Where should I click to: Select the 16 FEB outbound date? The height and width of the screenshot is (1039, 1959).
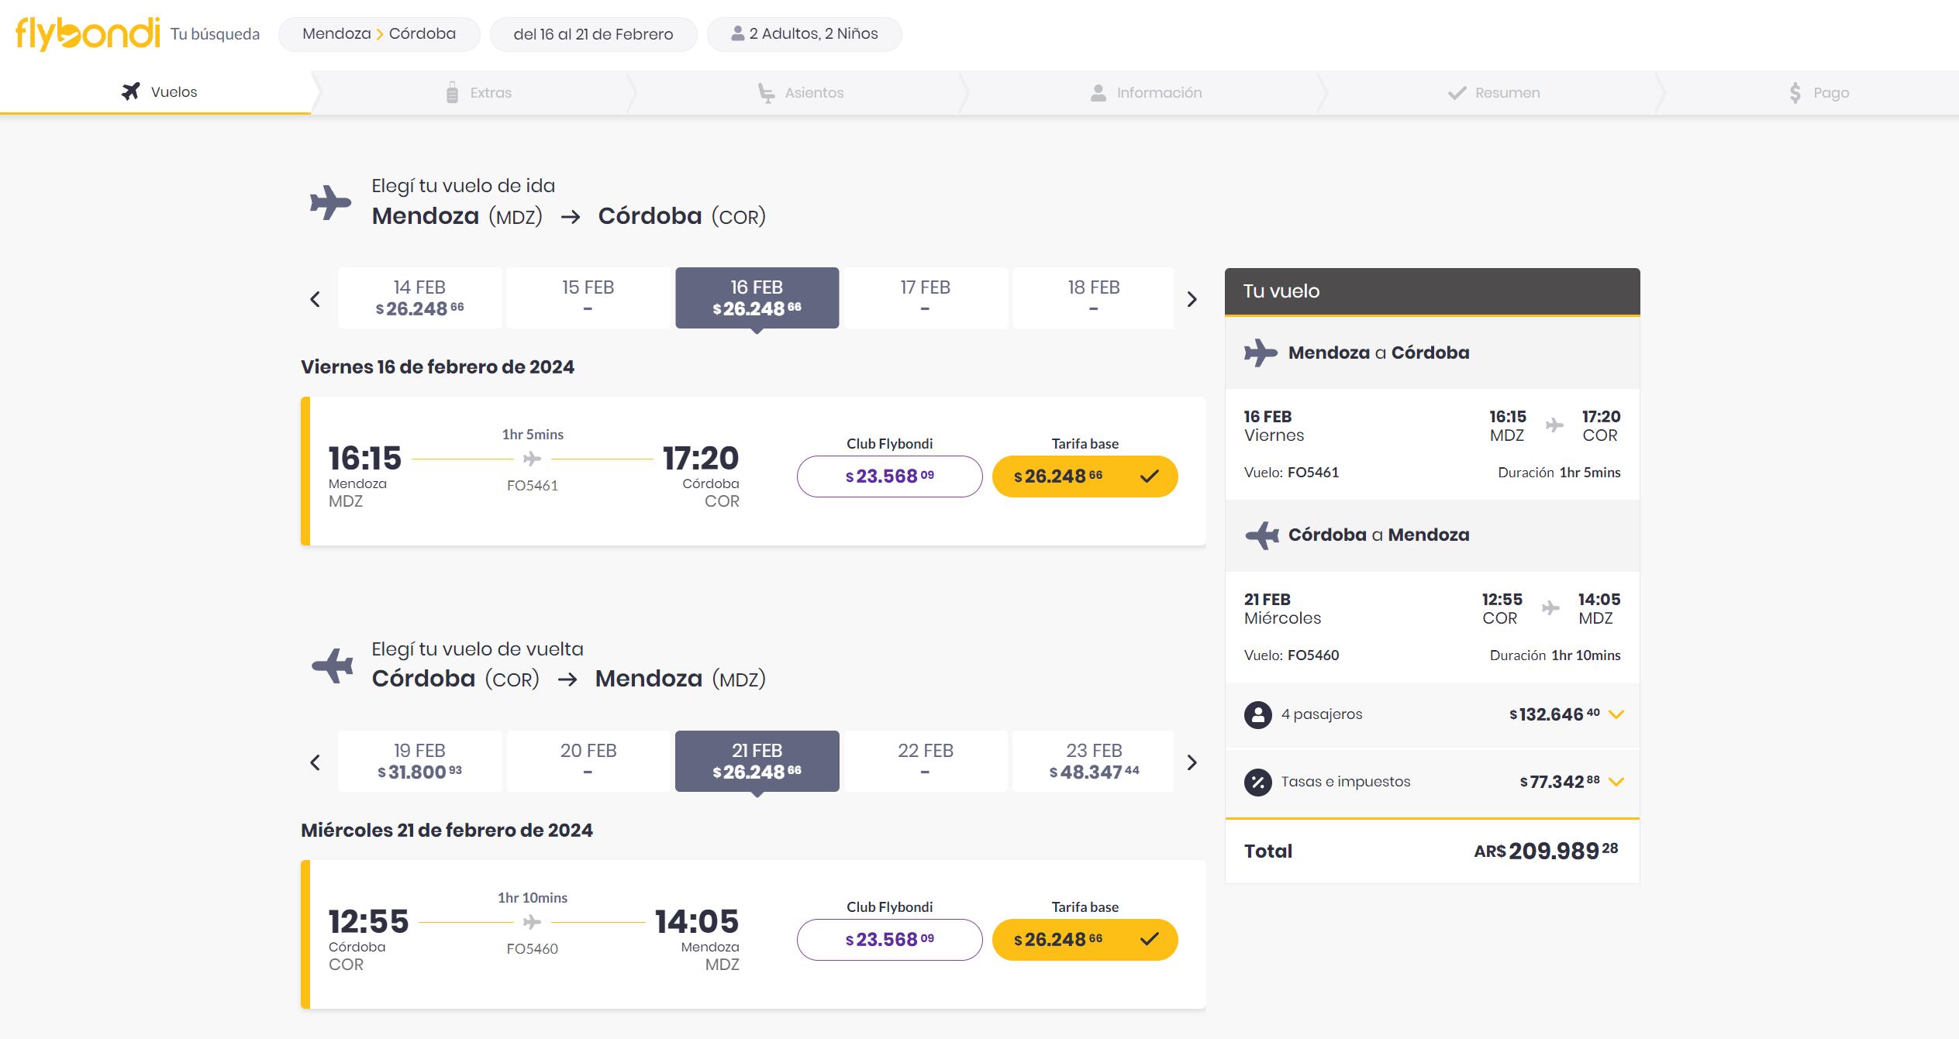tap(757, 298)
